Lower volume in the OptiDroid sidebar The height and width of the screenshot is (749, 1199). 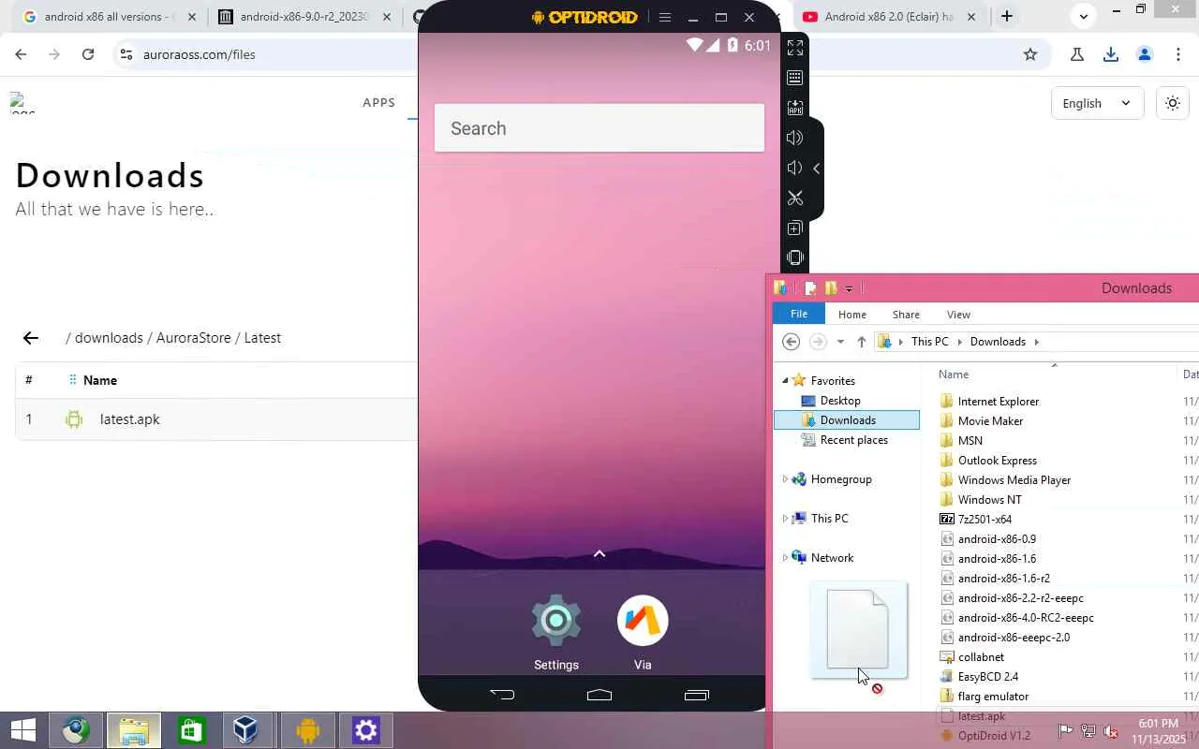tap(795, 168)
